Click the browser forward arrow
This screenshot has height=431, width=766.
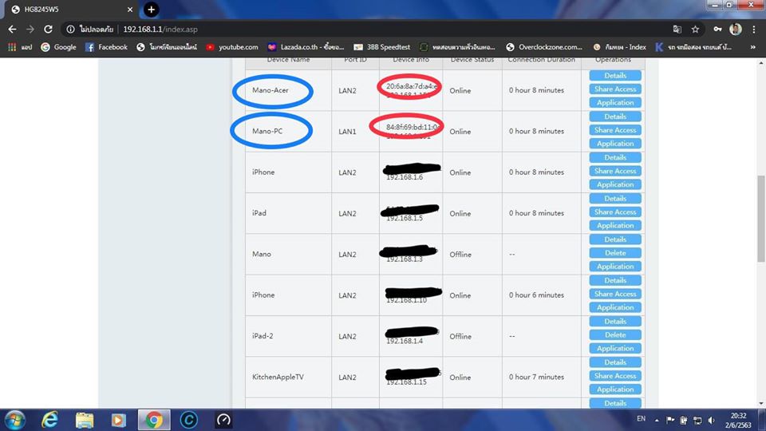point(30,30)
